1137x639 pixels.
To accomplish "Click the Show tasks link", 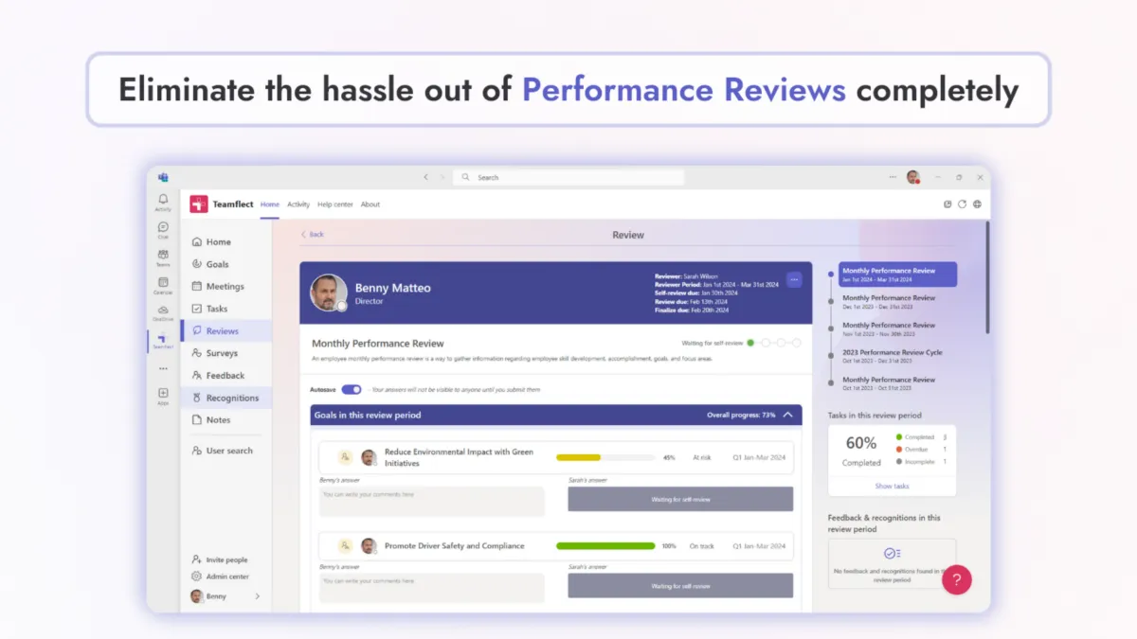I will tap(892, 485).
